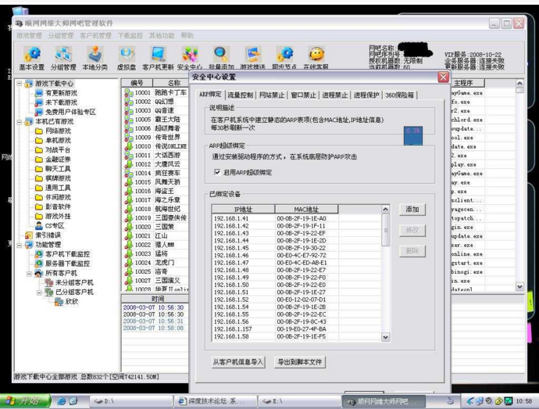Open the 单机游戏 folder
Screen dimensions: 539x409
(x=53, y=141)
